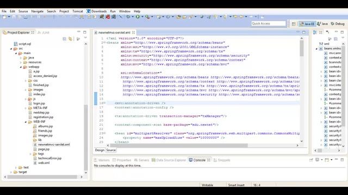Open the Servers tab
This screenshot has width=348, height=195.
141,160
